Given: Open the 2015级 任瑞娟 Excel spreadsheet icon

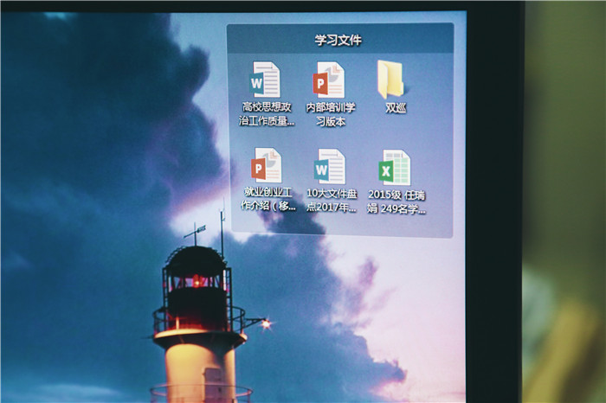Looking at the screenshot, I should pos(395,167).
